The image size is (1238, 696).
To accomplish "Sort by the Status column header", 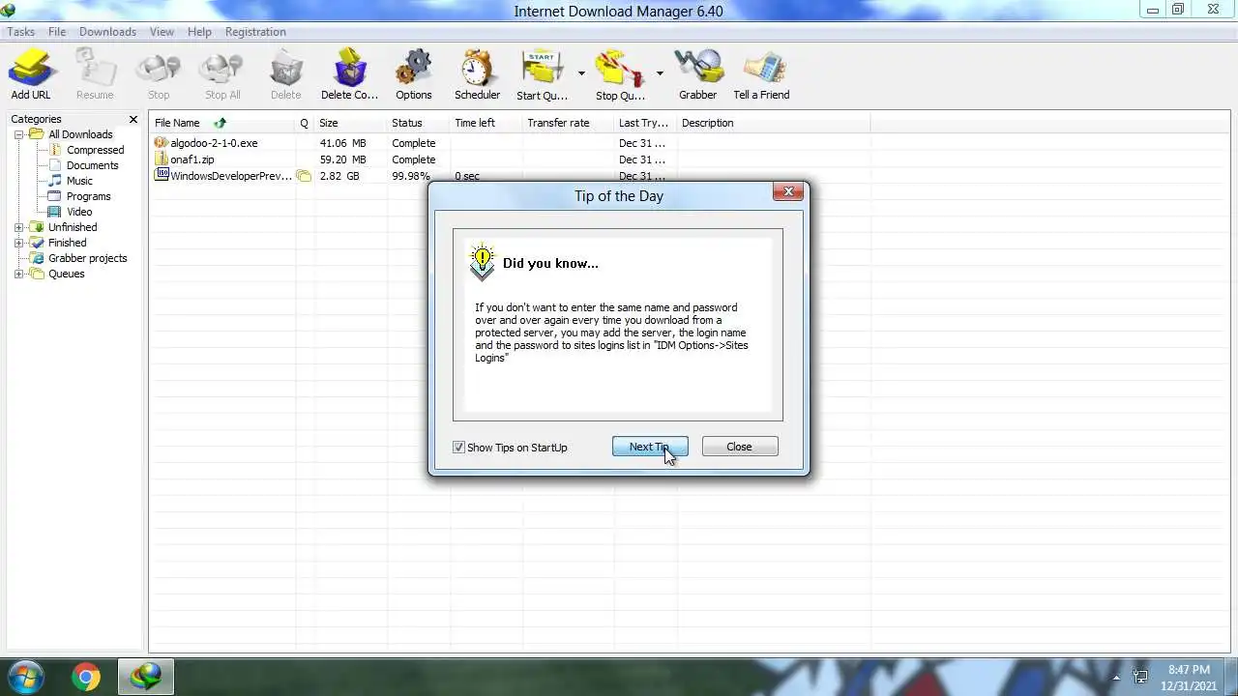I will point(418,123).
